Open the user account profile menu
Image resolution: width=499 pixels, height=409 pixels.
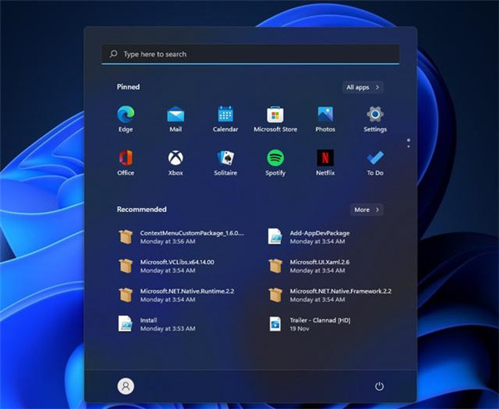click(x=126, y=386)
